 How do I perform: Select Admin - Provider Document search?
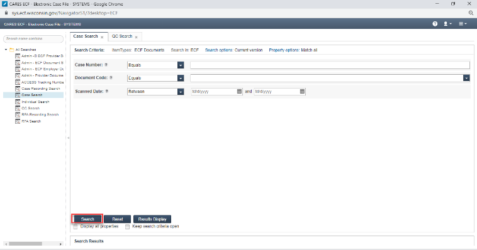coord(42,75)
